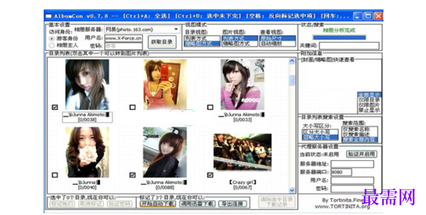Click the 服务器端口 field showing 8080
This screenshot has height=215, width=426.
pos(341,172)
